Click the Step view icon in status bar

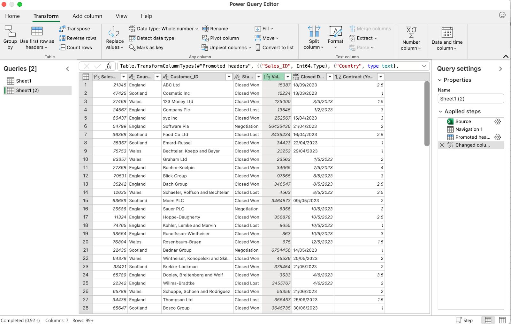click(464, 320)
